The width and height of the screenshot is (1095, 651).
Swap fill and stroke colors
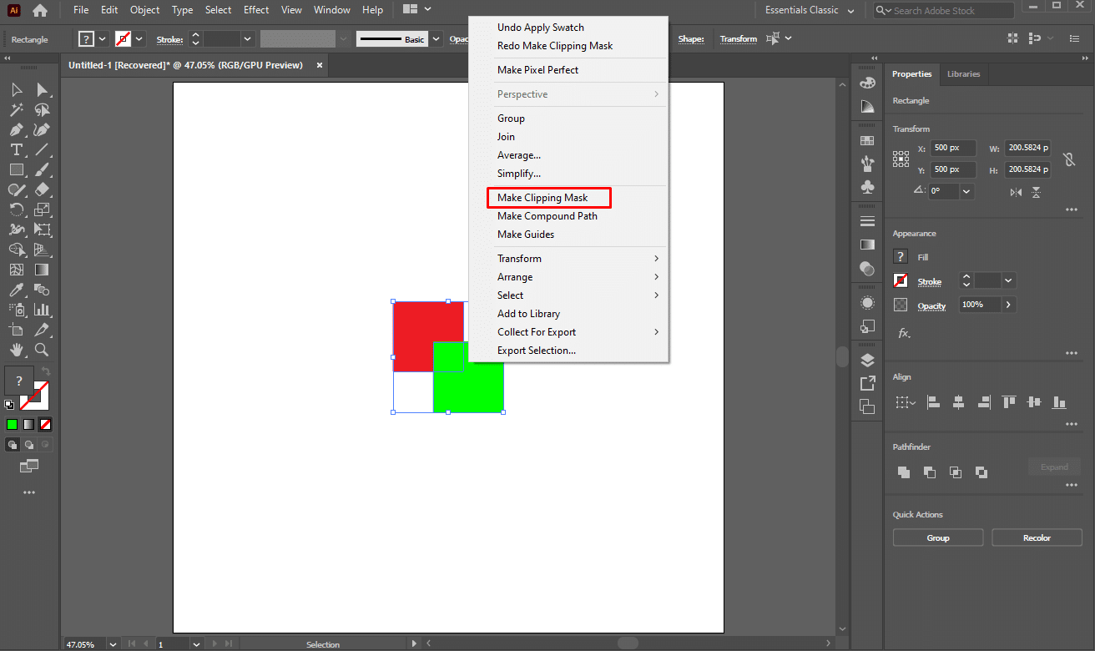[46, 371]
